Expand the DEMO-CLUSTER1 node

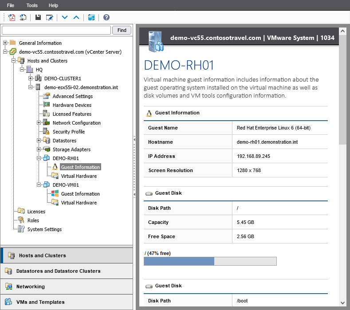30,78
